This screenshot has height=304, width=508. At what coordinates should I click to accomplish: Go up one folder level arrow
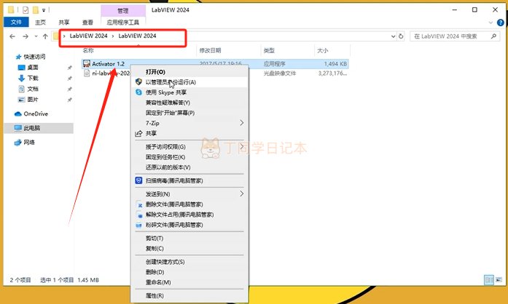click(x=45, y=36)
